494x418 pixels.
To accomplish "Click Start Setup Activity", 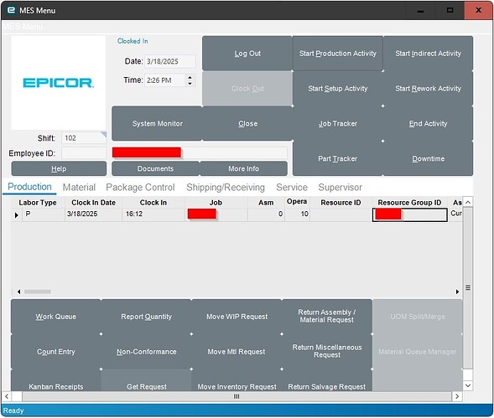I will [338, 89].
